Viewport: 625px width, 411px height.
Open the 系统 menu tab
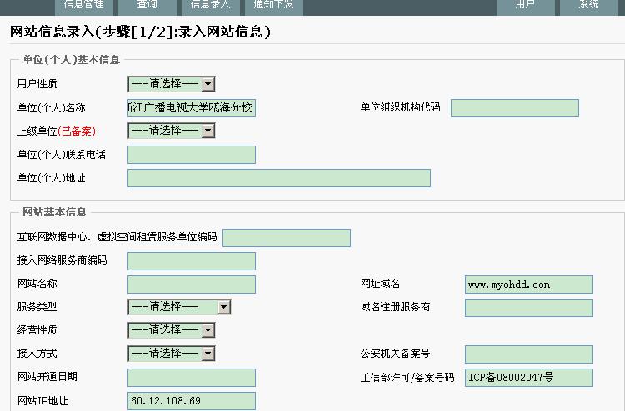pos(589,5)
